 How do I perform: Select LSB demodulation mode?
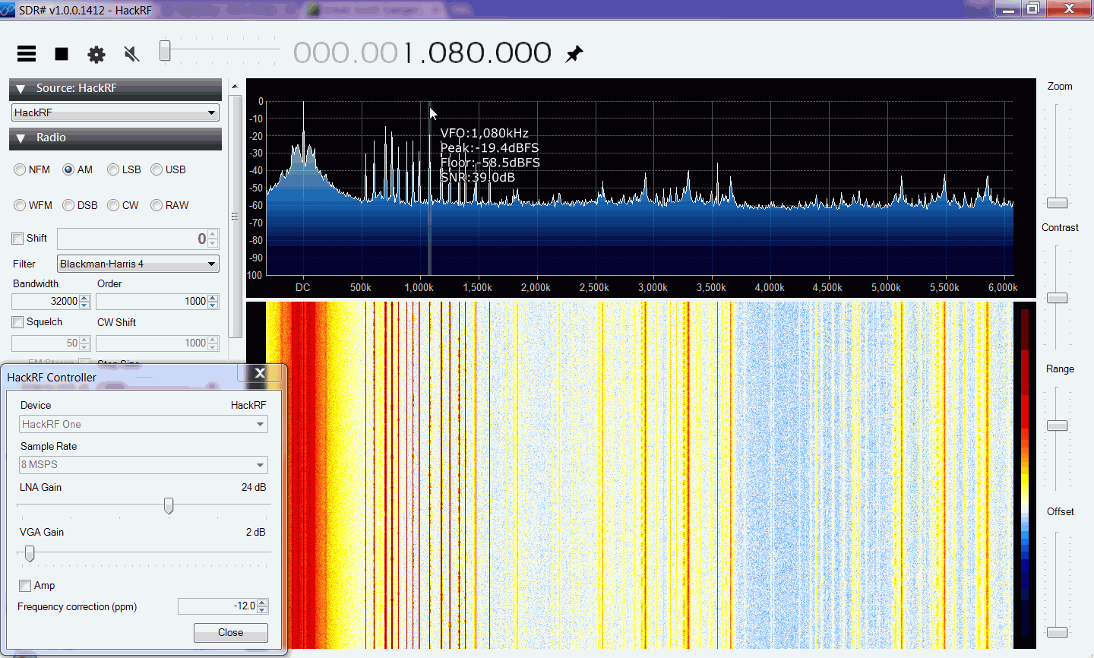pyautogui.click(x=113, y=169)
